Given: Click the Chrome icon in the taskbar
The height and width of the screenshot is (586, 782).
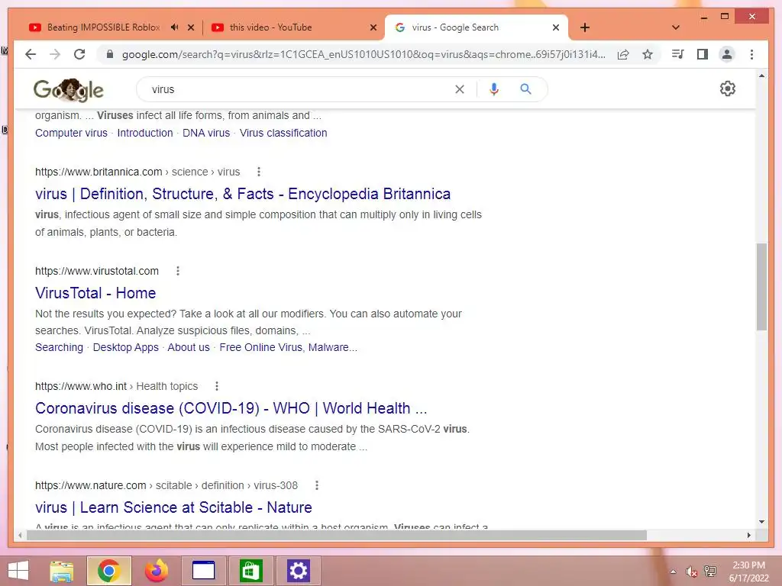Looking at the screenshot, I should [x=108, y=571].
